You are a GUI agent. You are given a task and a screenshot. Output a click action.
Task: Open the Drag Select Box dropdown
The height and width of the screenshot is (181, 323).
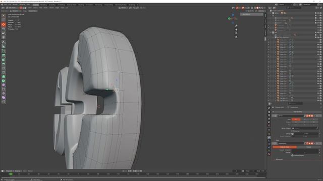33,11
